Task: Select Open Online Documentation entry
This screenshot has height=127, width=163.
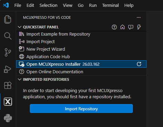Action: tap(81, 72)
